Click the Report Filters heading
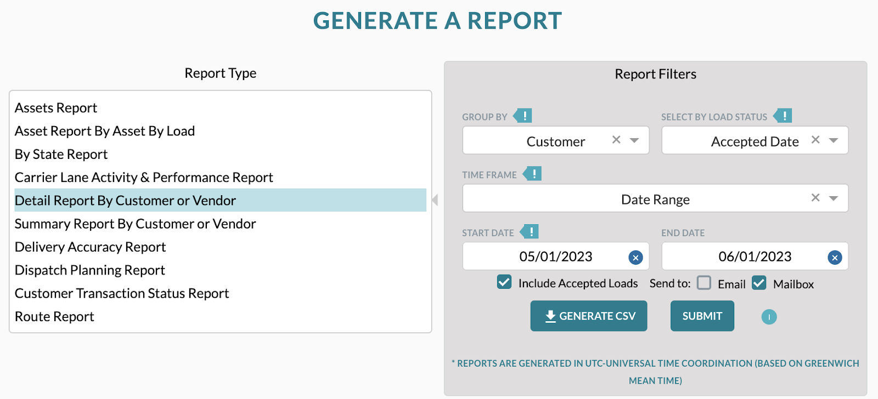 (655, 74)
